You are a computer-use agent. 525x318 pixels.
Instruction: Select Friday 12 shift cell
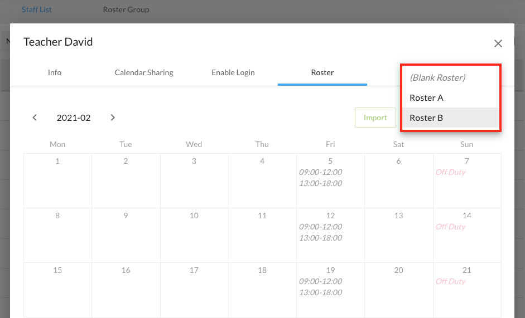point(330,235)
